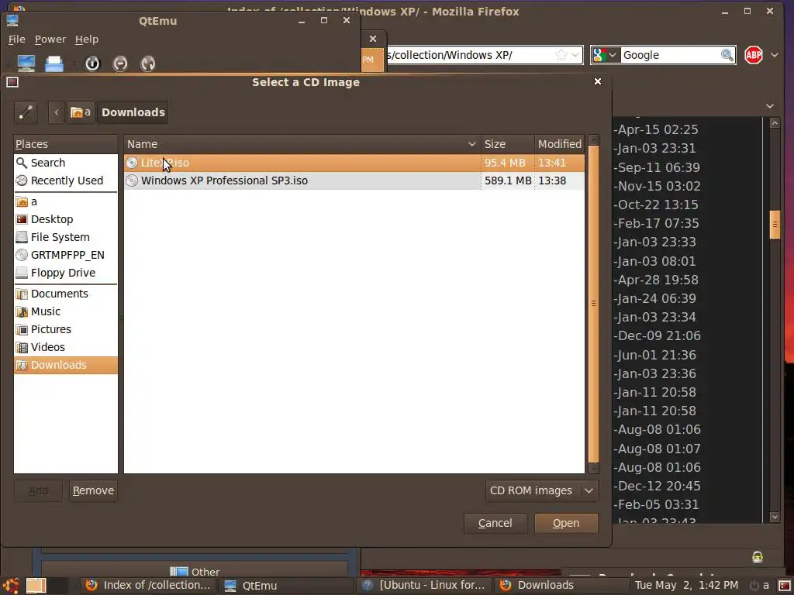Screen dimensions: 794x595
Task: Click the Adblock Plus ABP icon
Action: [x=754, y=55]
